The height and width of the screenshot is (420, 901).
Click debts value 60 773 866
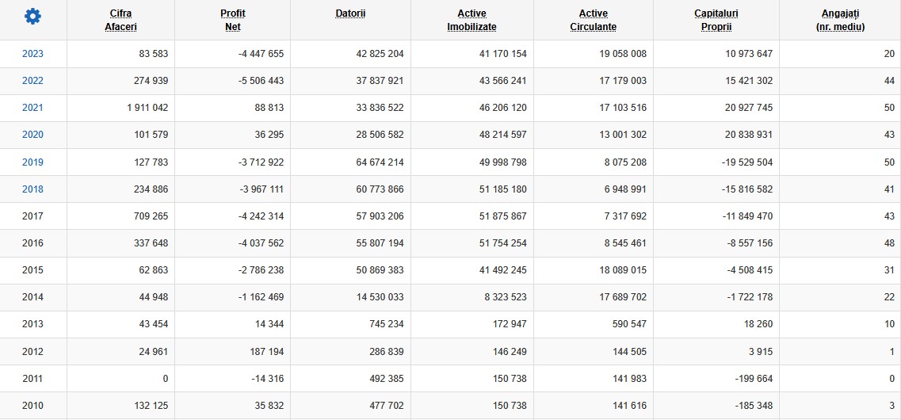pos(380,189)
